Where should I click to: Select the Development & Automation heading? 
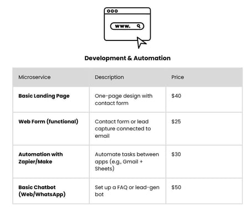point(127,58)
